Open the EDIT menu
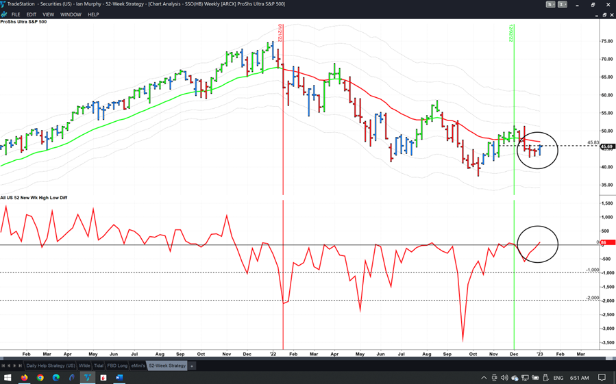 [x=32, y=14]
